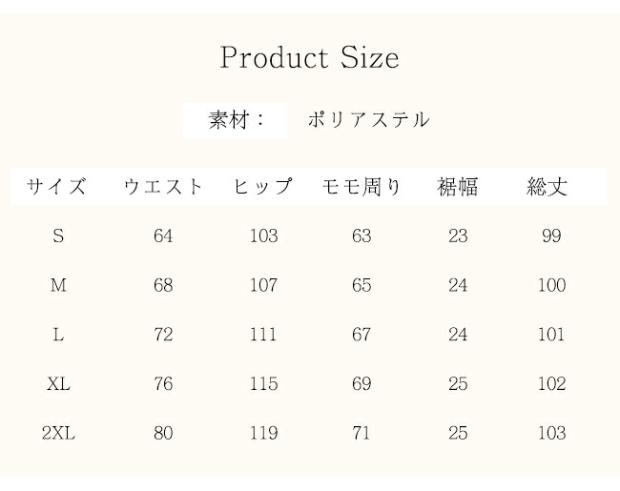Click the サイズ column header
The image size is (620, 491).
[x=57, y=187]
